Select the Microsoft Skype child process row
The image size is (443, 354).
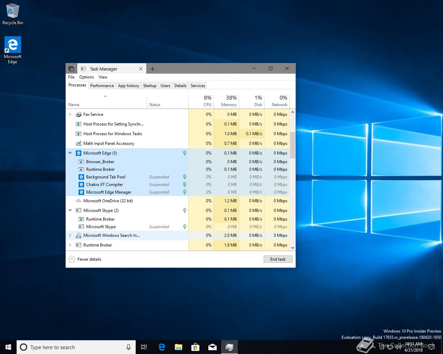[178, 227]
